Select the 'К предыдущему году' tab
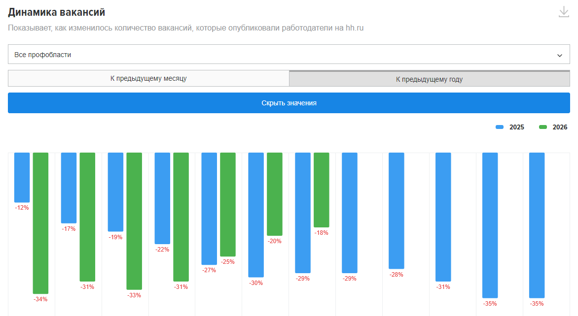The height and width of the screenshot is (316, 578). coord(430,79)
